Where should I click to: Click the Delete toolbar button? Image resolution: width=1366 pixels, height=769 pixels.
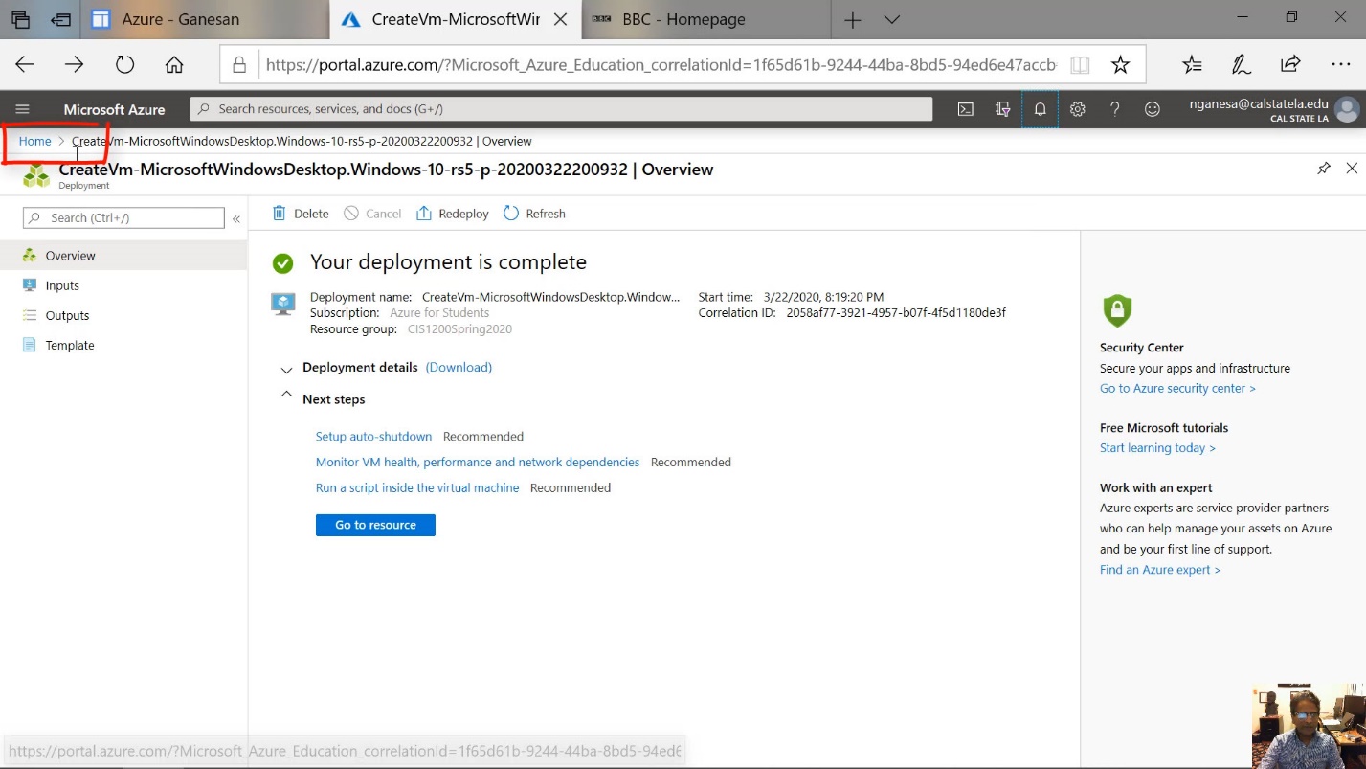(x=301, y=214)
